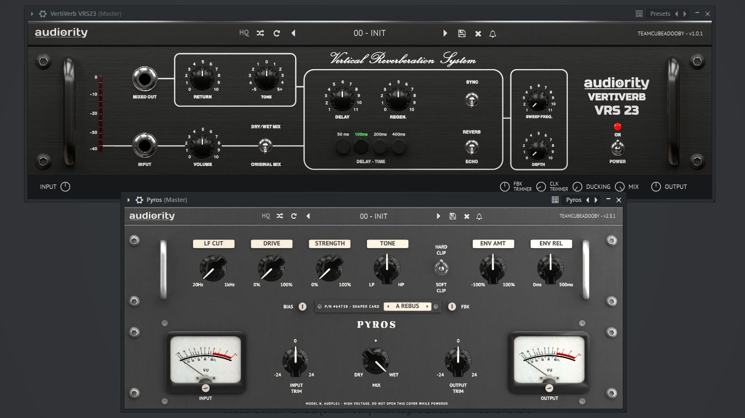The width and height of the screenshot is (745, 418).
Task: Click the Pyros MIX dry/wet knob
Action: pyautogui.click(x=376, y=360)
